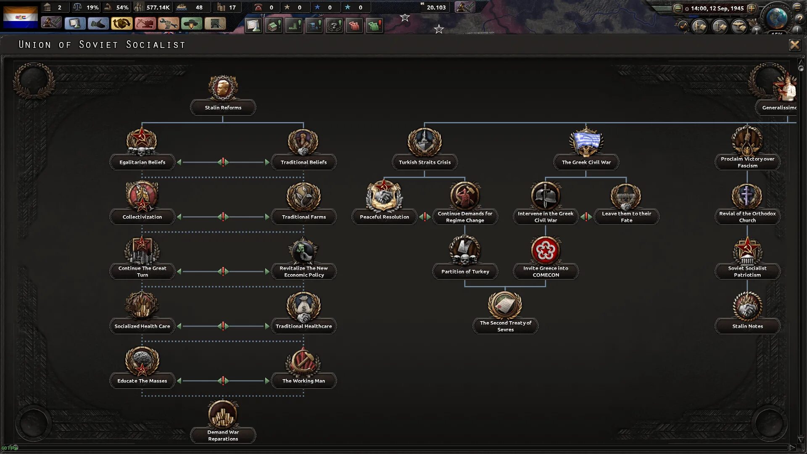Image resolution: width=807 pixels, height=454 pixels.
Task: Click the Invite Greece into COMECON focus icon
Action: [546, 250]
